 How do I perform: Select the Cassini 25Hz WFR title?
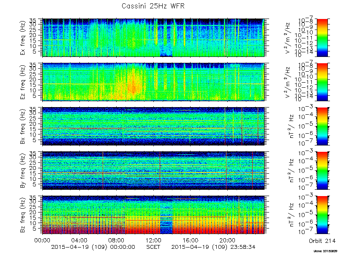point(153,6)
